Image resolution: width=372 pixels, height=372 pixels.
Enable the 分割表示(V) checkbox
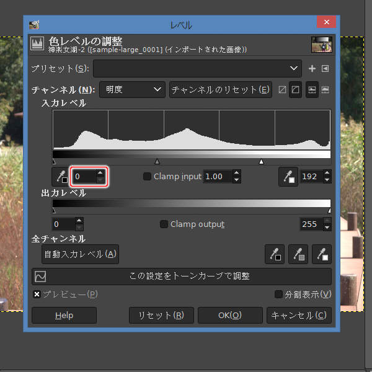coord(278,294)
